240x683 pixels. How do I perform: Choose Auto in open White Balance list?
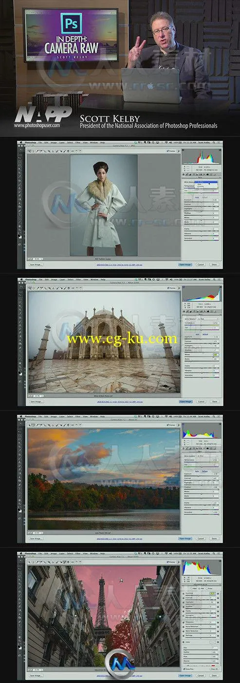(200, 184)
